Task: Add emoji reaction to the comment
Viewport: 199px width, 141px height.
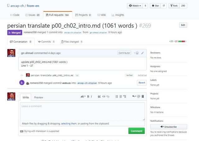Action: (136, 53)
